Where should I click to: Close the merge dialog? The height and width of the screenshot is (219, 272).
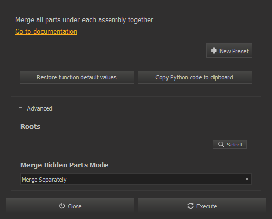tap(70, 206)
